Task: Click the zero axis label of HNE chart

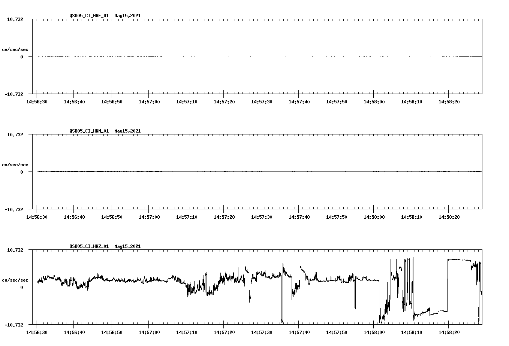Action: coord(22,57)
